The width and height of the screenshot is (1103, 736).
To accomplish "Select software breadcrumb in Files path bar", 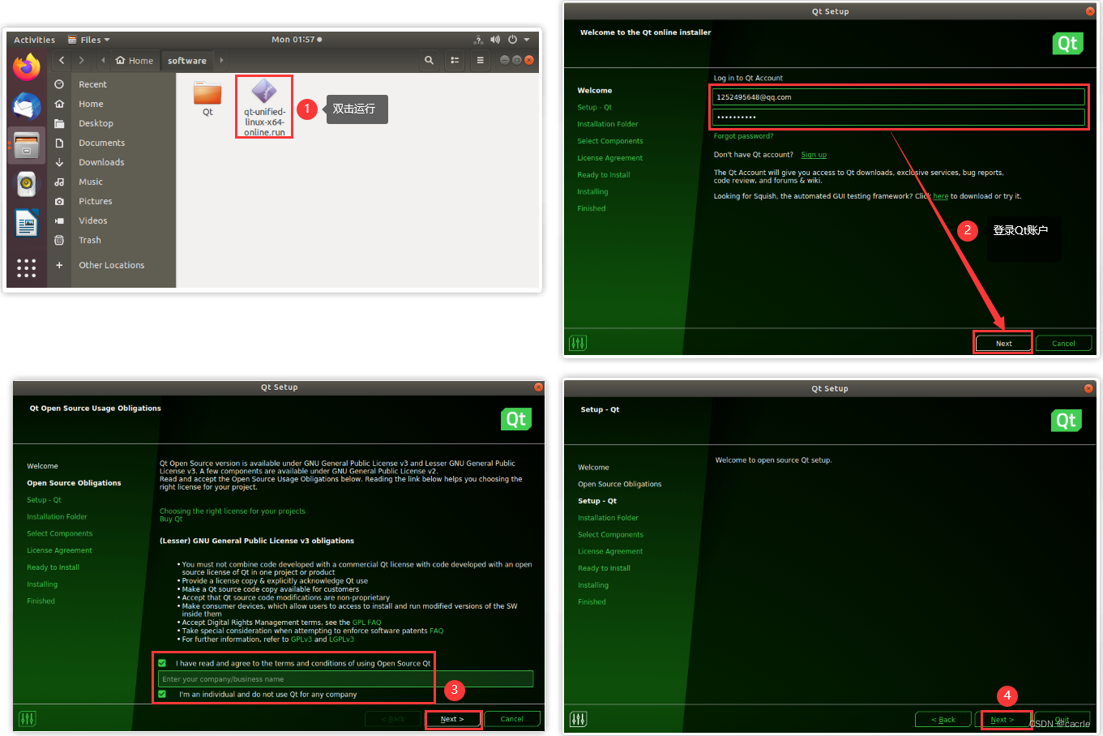I will (187, 60).
